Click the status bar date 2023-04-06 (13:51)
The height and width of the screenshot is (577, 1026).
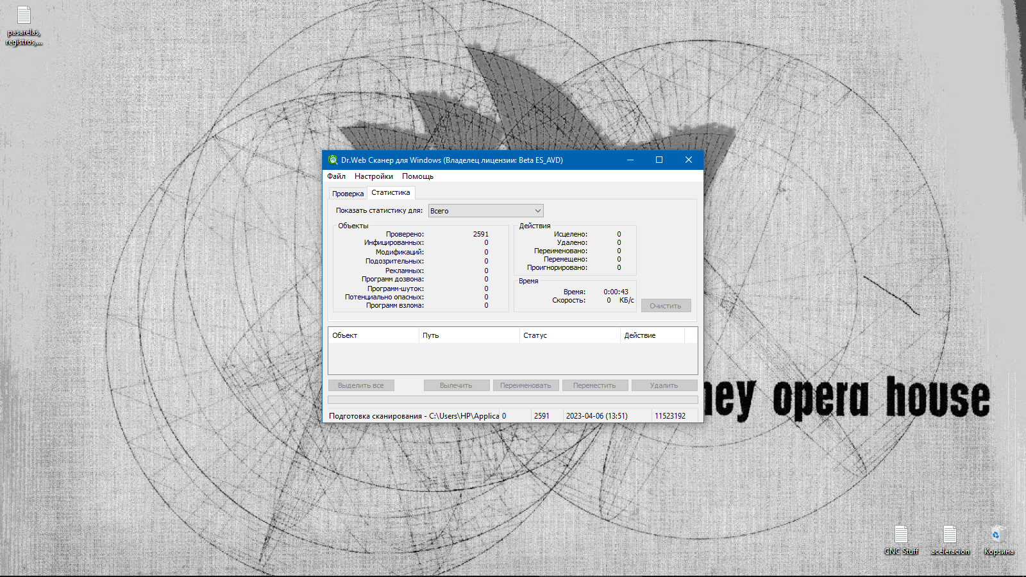coord(596,416)
